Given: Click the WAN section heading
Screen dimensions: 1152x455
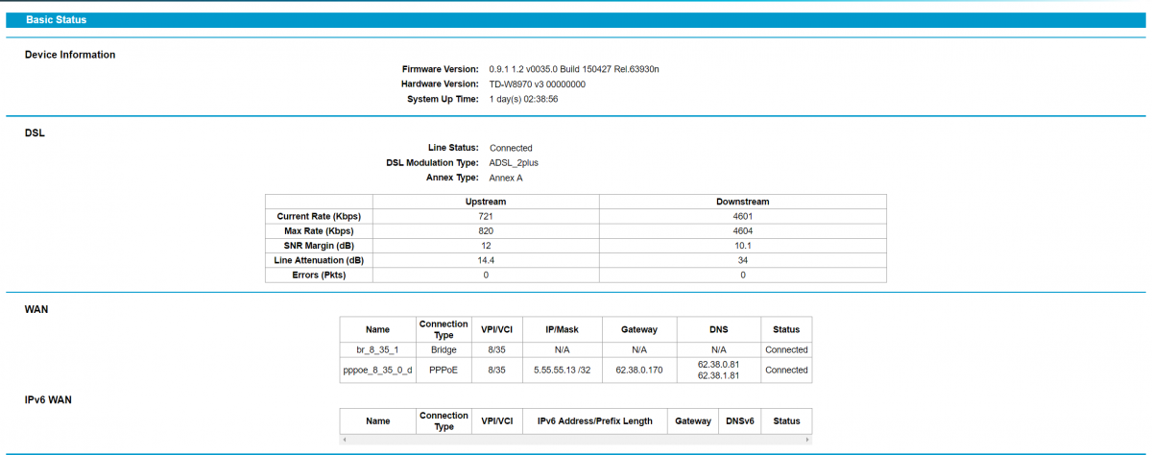Looking at the screenshot, I should pos(36,309).
